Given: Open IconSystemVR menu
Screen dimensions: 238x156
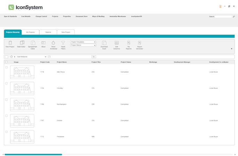Looking at the screenshot, I should tap(137, 16).
